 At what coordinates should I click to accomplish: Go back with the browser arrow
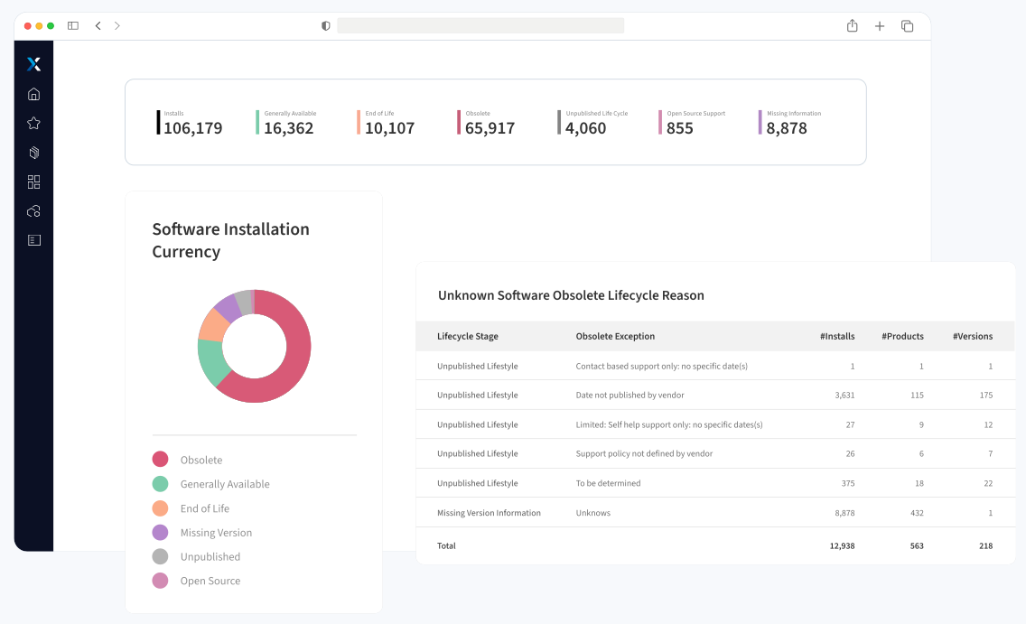[x=98, y=25]
